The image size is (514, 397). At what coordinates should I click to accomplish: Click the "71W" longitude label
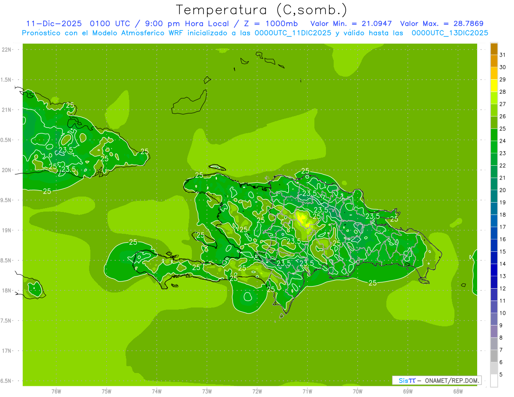pyautogui.click(x=307, y=391)
